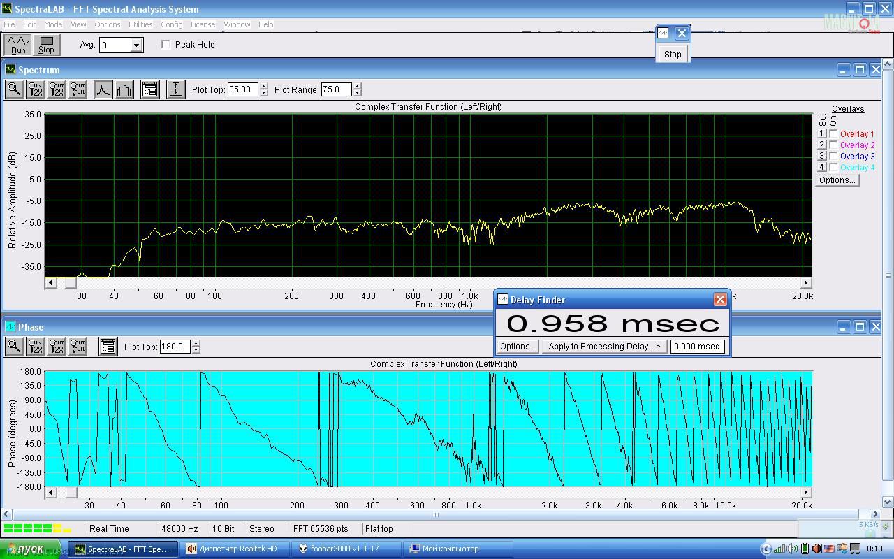Click Apply to Processing Delay button
The width and height of the screenshot is (894, 559).
point(604,347)
